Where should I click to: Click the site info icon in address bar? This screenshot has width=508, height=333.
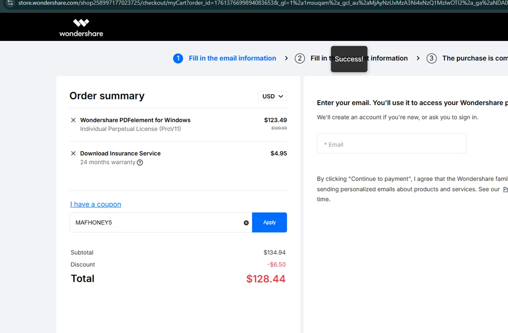tap(10, 3)
